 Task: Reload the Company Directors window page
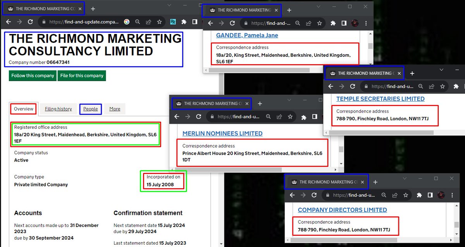click(314, 195)
